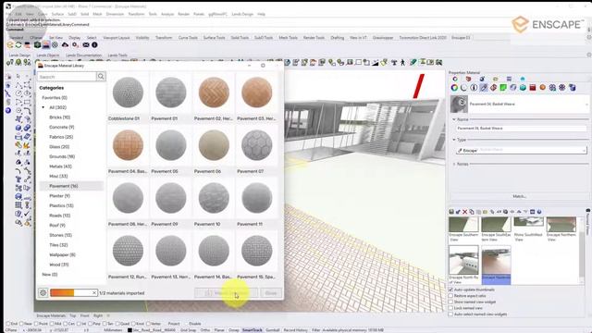This screenshot has height=333, width=592.
Task: Click the Close button in Material Library
Action: 271,293
